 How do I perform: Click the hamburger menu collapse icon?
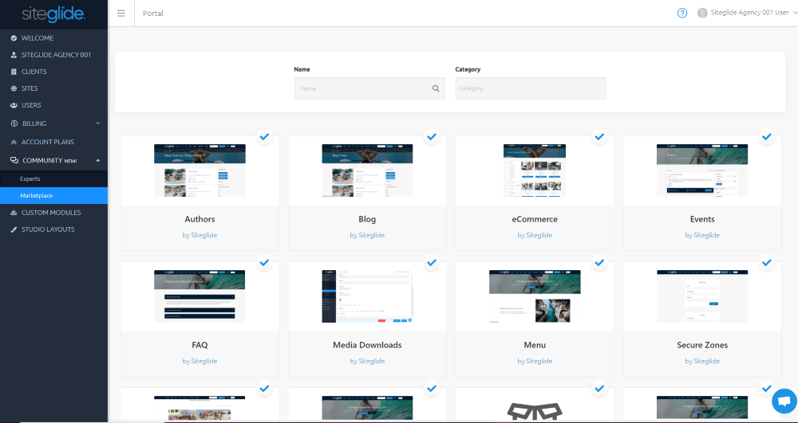click(120, 13)
